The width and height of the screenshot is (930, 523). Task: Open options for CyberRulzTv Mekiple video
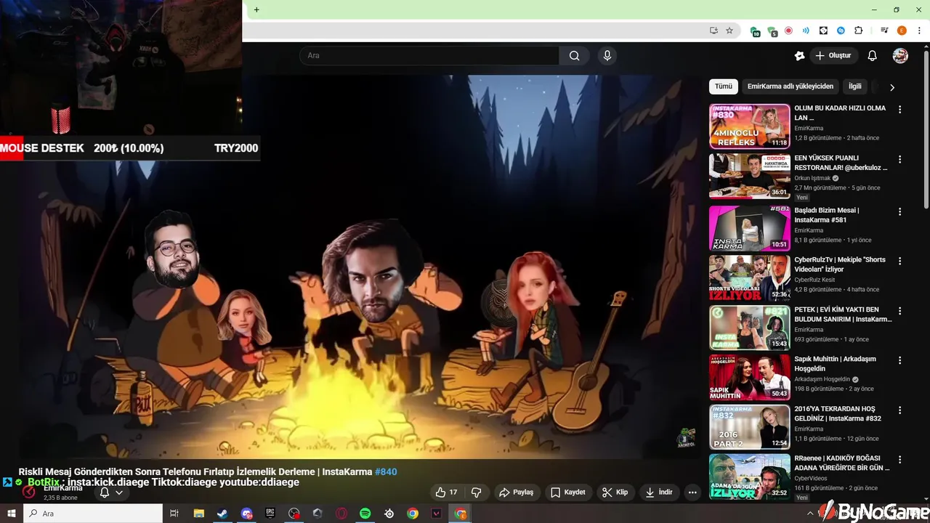[x=899, y=261]
